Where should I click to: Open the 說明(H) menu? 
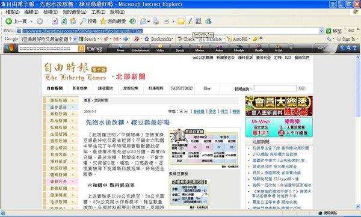[117, 12]
